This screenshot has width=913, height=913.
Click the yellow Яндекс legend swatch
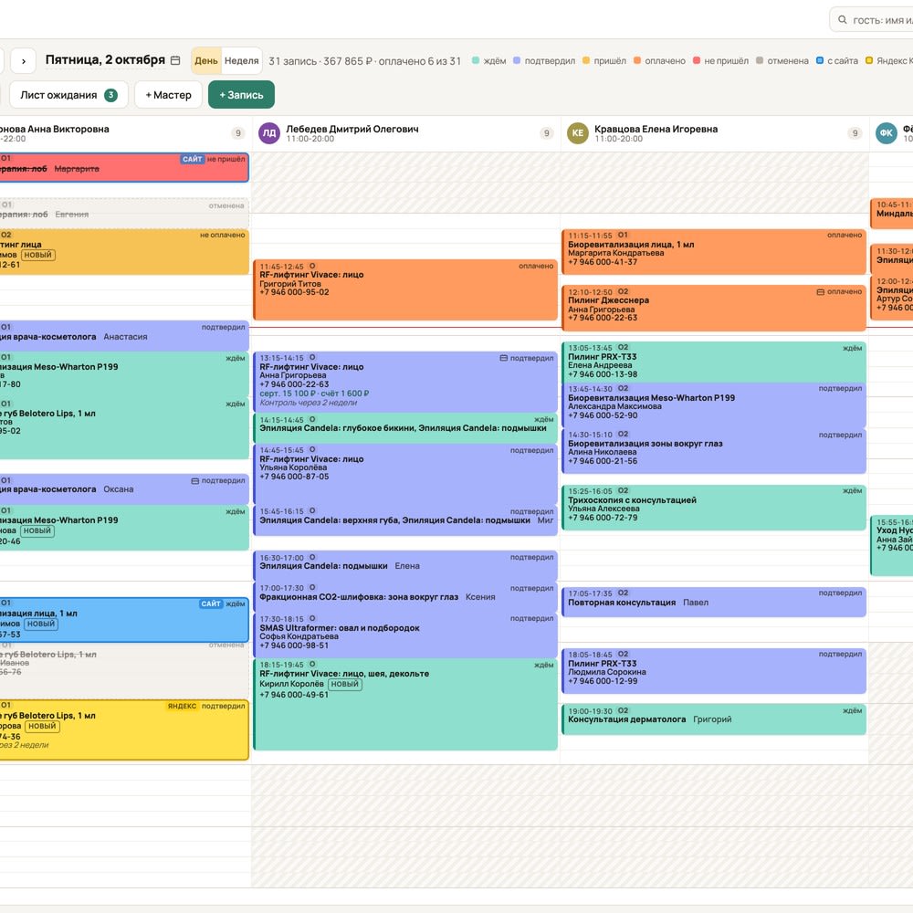(x=869, y=60)
